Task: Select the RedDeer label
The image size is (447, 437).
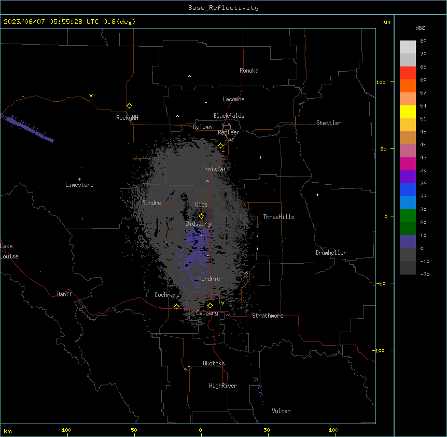Action: point(228,132)
